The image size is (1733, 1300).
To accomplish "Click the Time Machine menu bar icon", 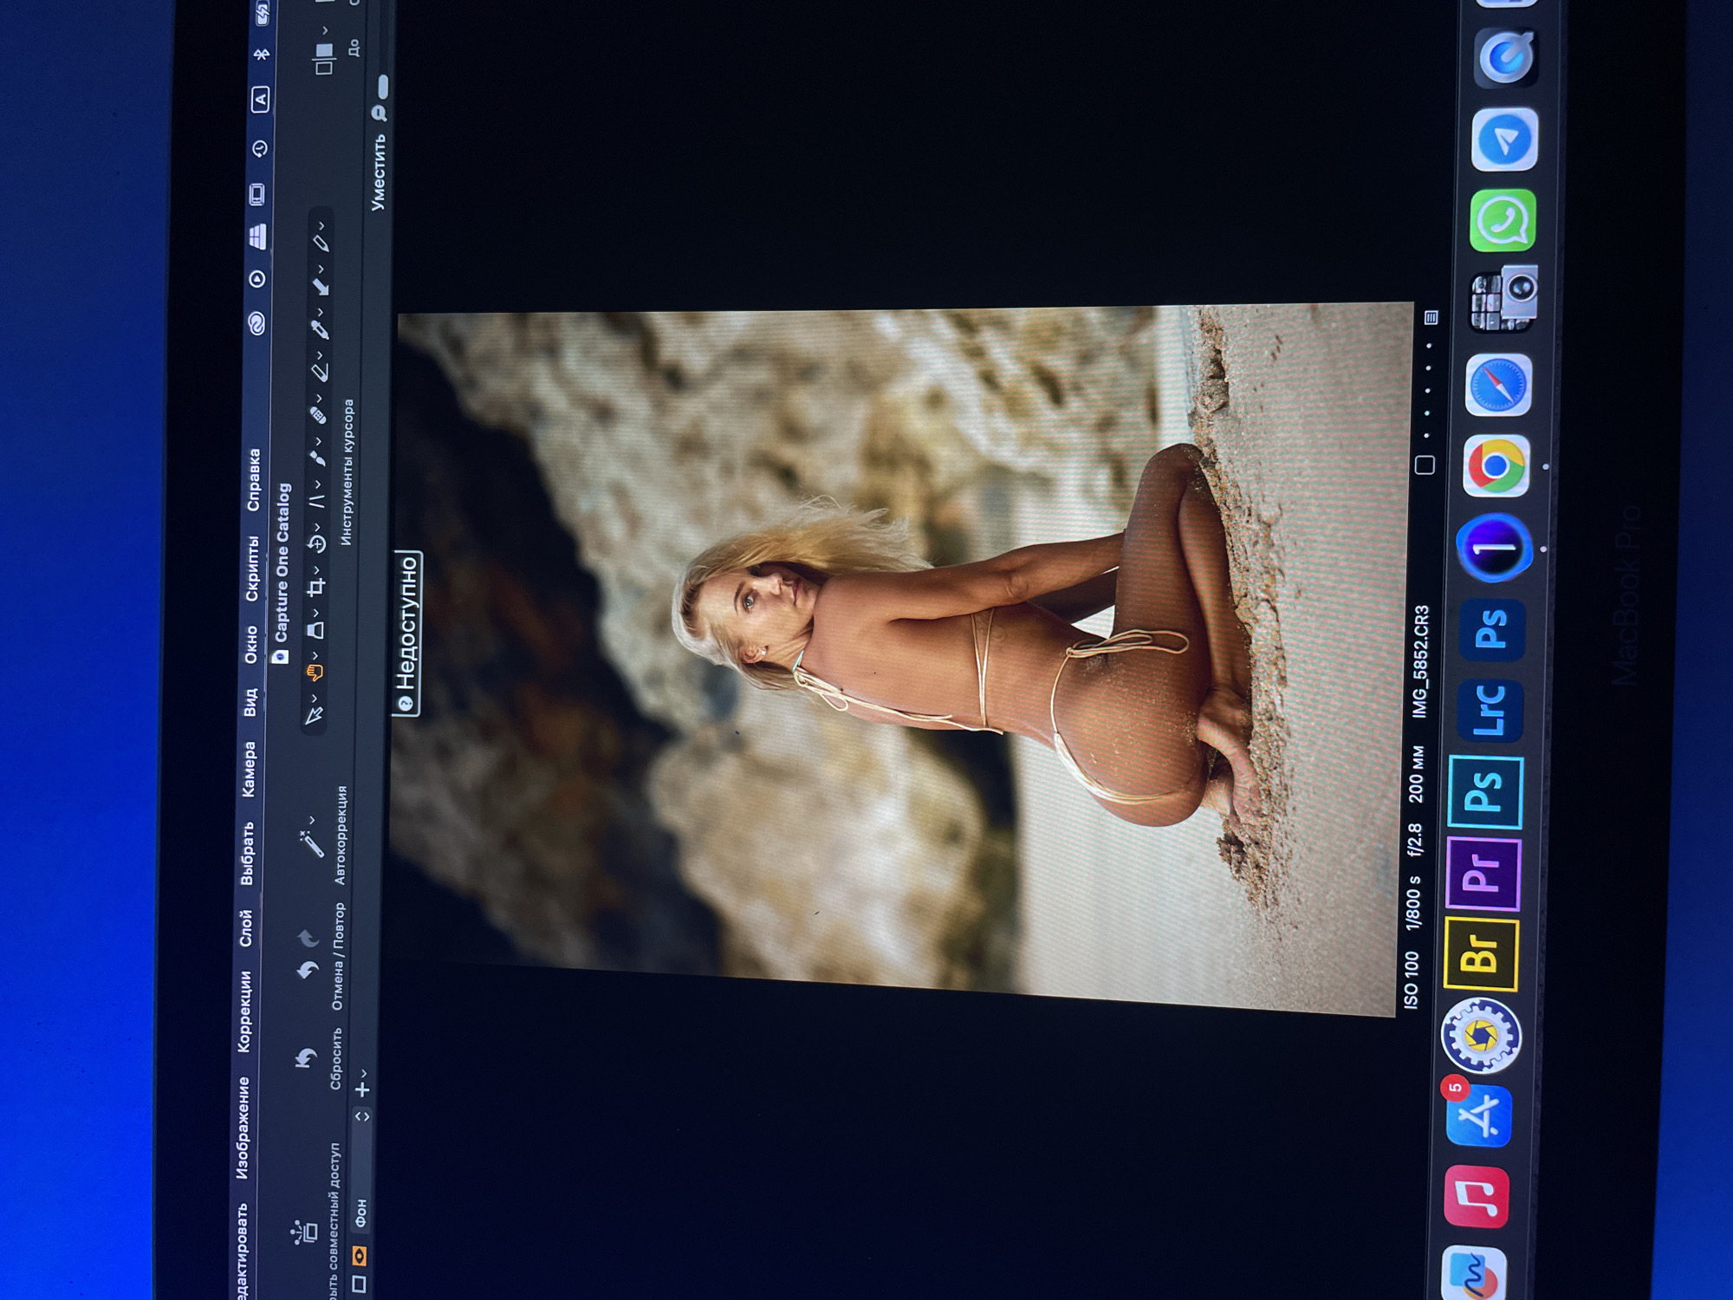I will click(259, 148).
